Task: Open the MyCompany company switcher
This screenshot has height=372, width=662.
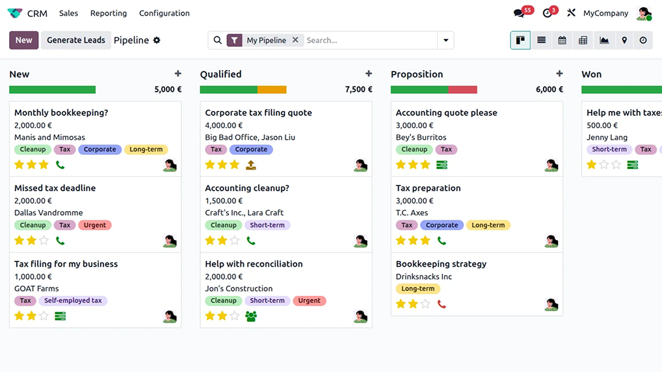Action: (x=605, y=13)
